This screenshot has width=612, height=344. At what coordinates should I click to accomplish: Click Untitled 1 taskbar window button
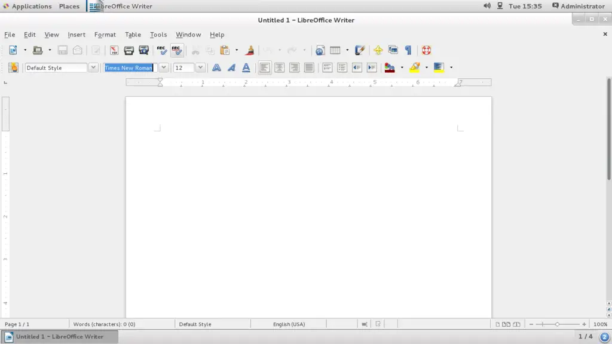60,337
